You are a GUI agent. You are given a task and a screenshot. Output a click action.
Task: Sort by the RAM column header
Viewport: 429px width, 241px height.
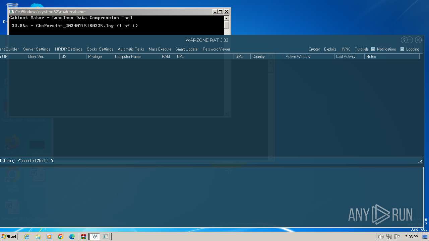(x=168, y=57)
